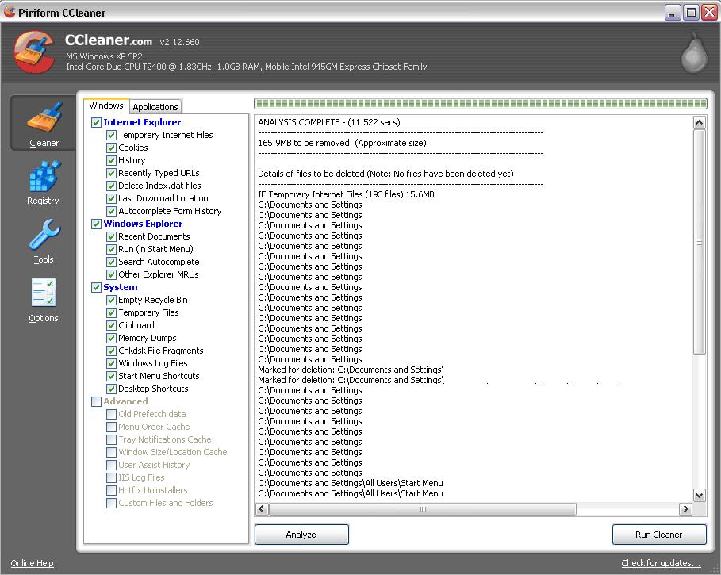This screenshot has height=575, width=721.
Task: Uncheck Memory Dumps
Action: click(x=111, y=338)
